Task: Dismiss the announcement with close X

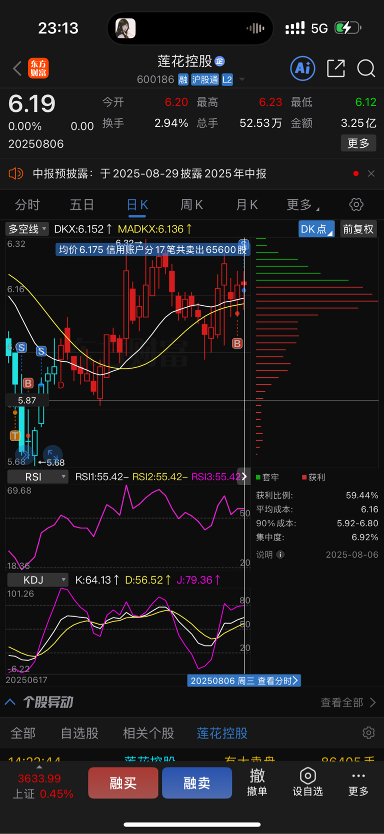Action: point(371,173)
